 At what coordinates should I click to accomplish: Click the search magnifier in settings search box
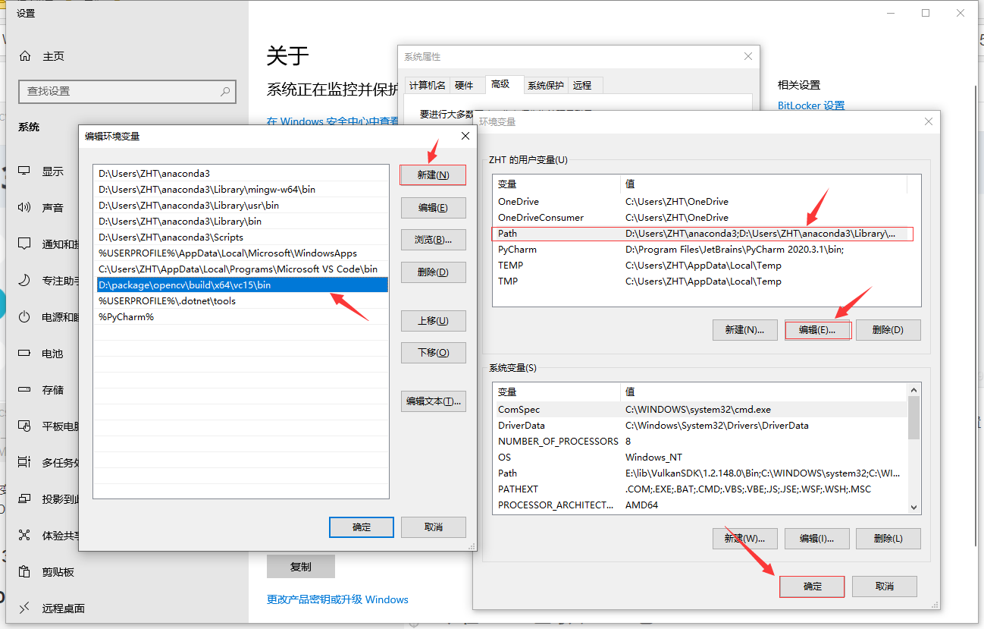[x=225, y=91]
